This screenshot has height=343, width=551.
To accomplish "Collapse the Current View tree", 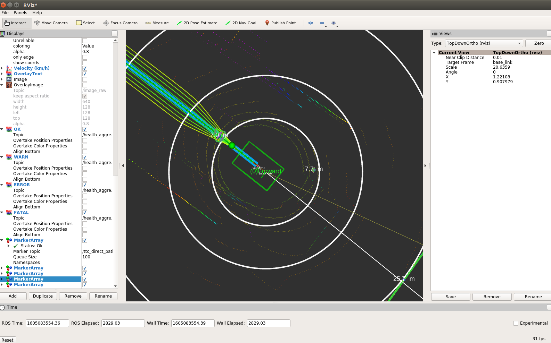I will point(434,53).
